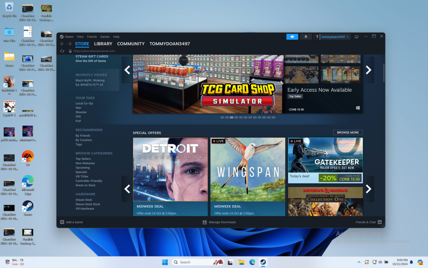Click the question mark help icon
Image resolution: width=428 pixels, height=268 pixels.
pos(317,37)
